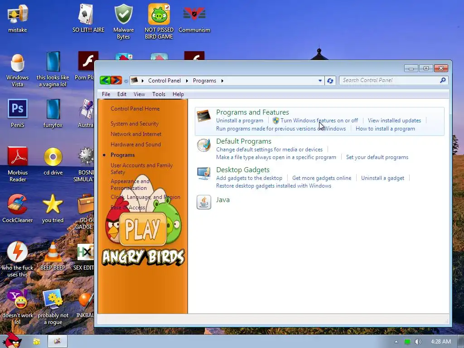The image size is (464, 348).
Task: Click Set your default programs link
Action: point(377,157)
